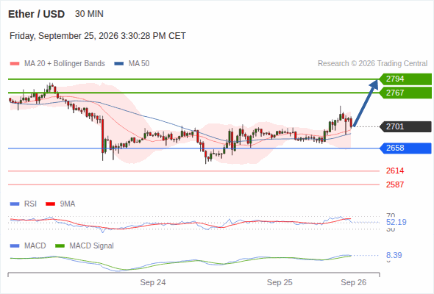
Task: Click the 2701 current price tag
Action: click(405, 126)
